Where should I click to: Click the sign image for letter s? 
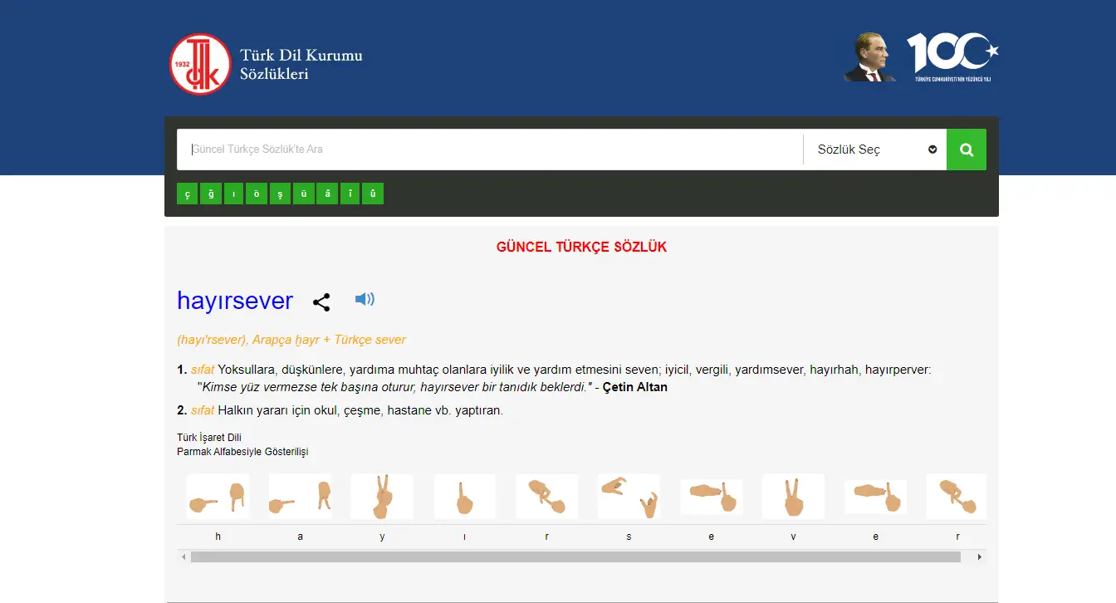click(x=629, y=497)
